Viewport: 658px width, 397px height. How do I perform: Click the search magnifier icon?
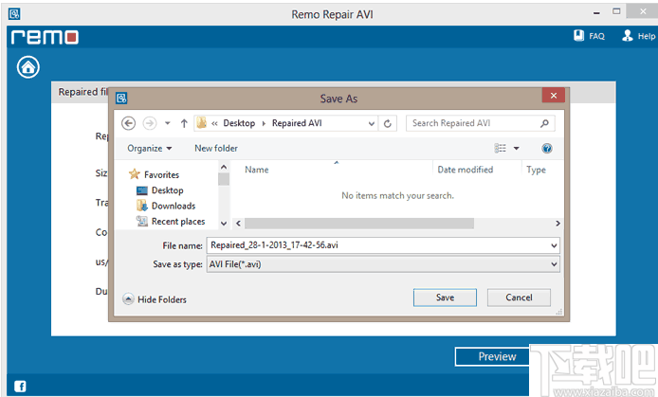click(544, 123)
